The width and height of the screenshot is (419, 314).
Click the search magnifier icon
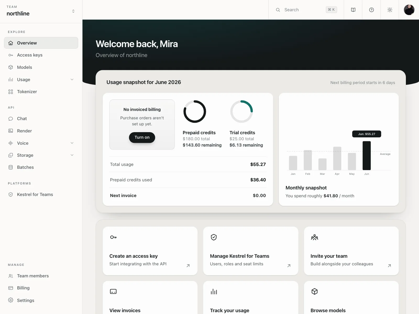point(278,10)
